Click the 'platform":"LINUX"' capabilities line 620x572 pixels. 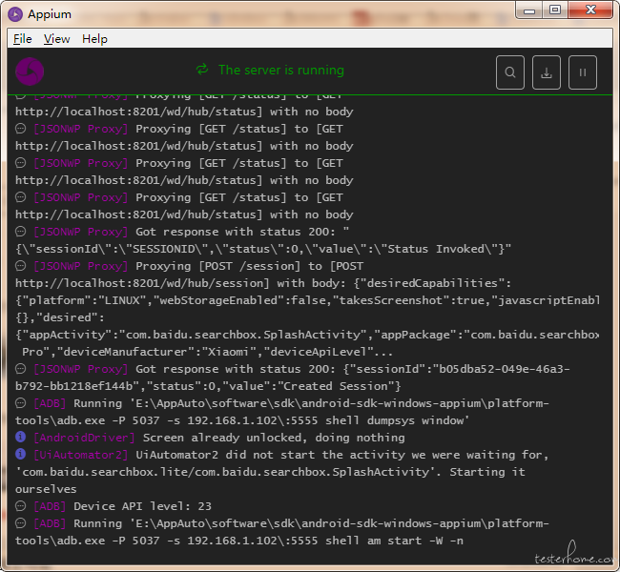point(307,300)
